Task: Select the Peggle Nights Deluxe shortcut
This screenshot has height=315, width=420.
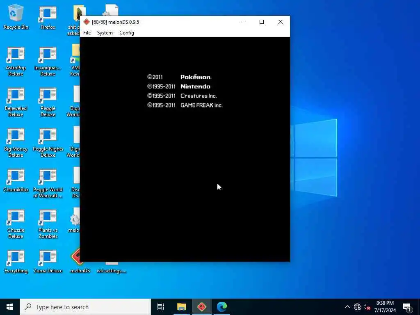Action: coord(48,143)
